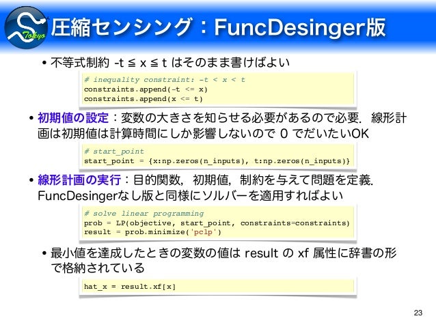Click text 'FuncDesingerなし版と同様にソルバーを適用すればよい'
Viewport: 436px width, 327px height.
pos(190,196)
